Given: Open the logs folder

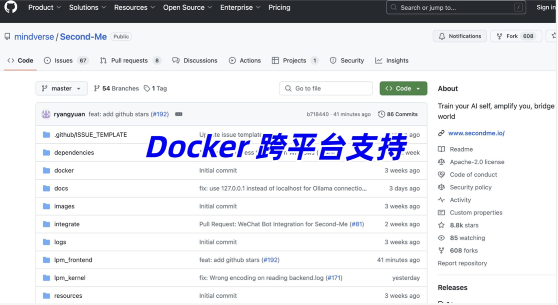Looking at the screenshot, I should [x=60, y=242].
